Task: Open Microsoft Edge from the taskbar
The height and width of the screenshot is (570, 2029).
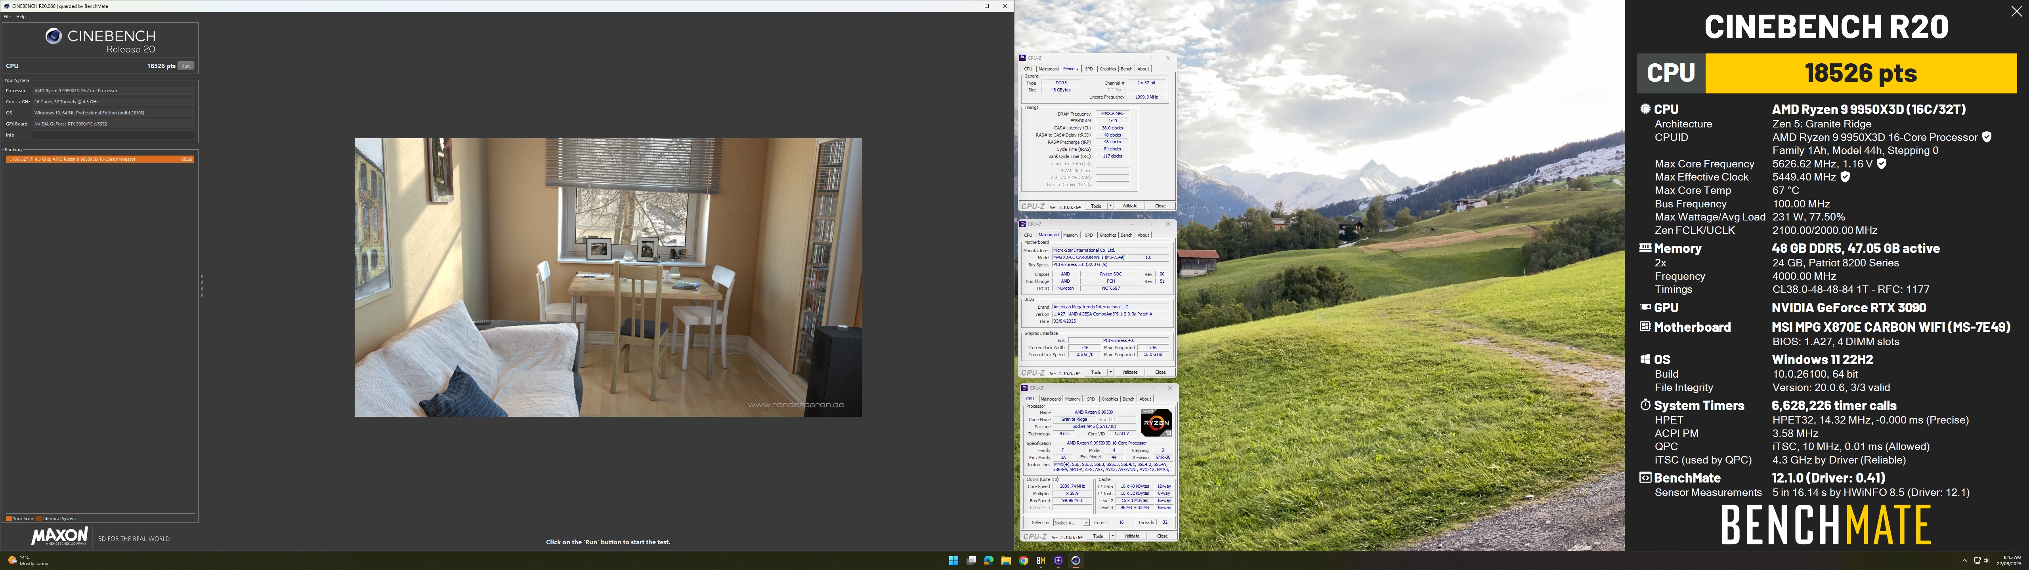Action: [988, 560]
